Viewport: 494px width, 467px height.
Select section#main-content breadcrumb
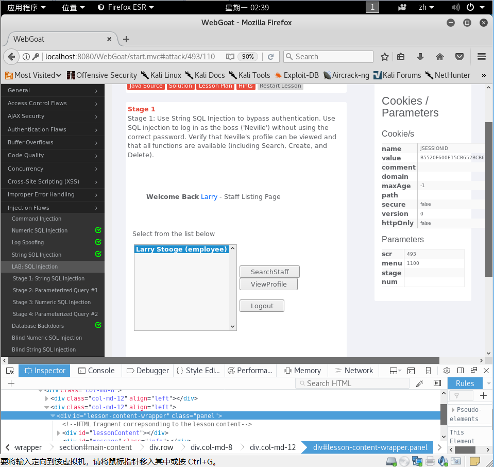tap(95, 447)
